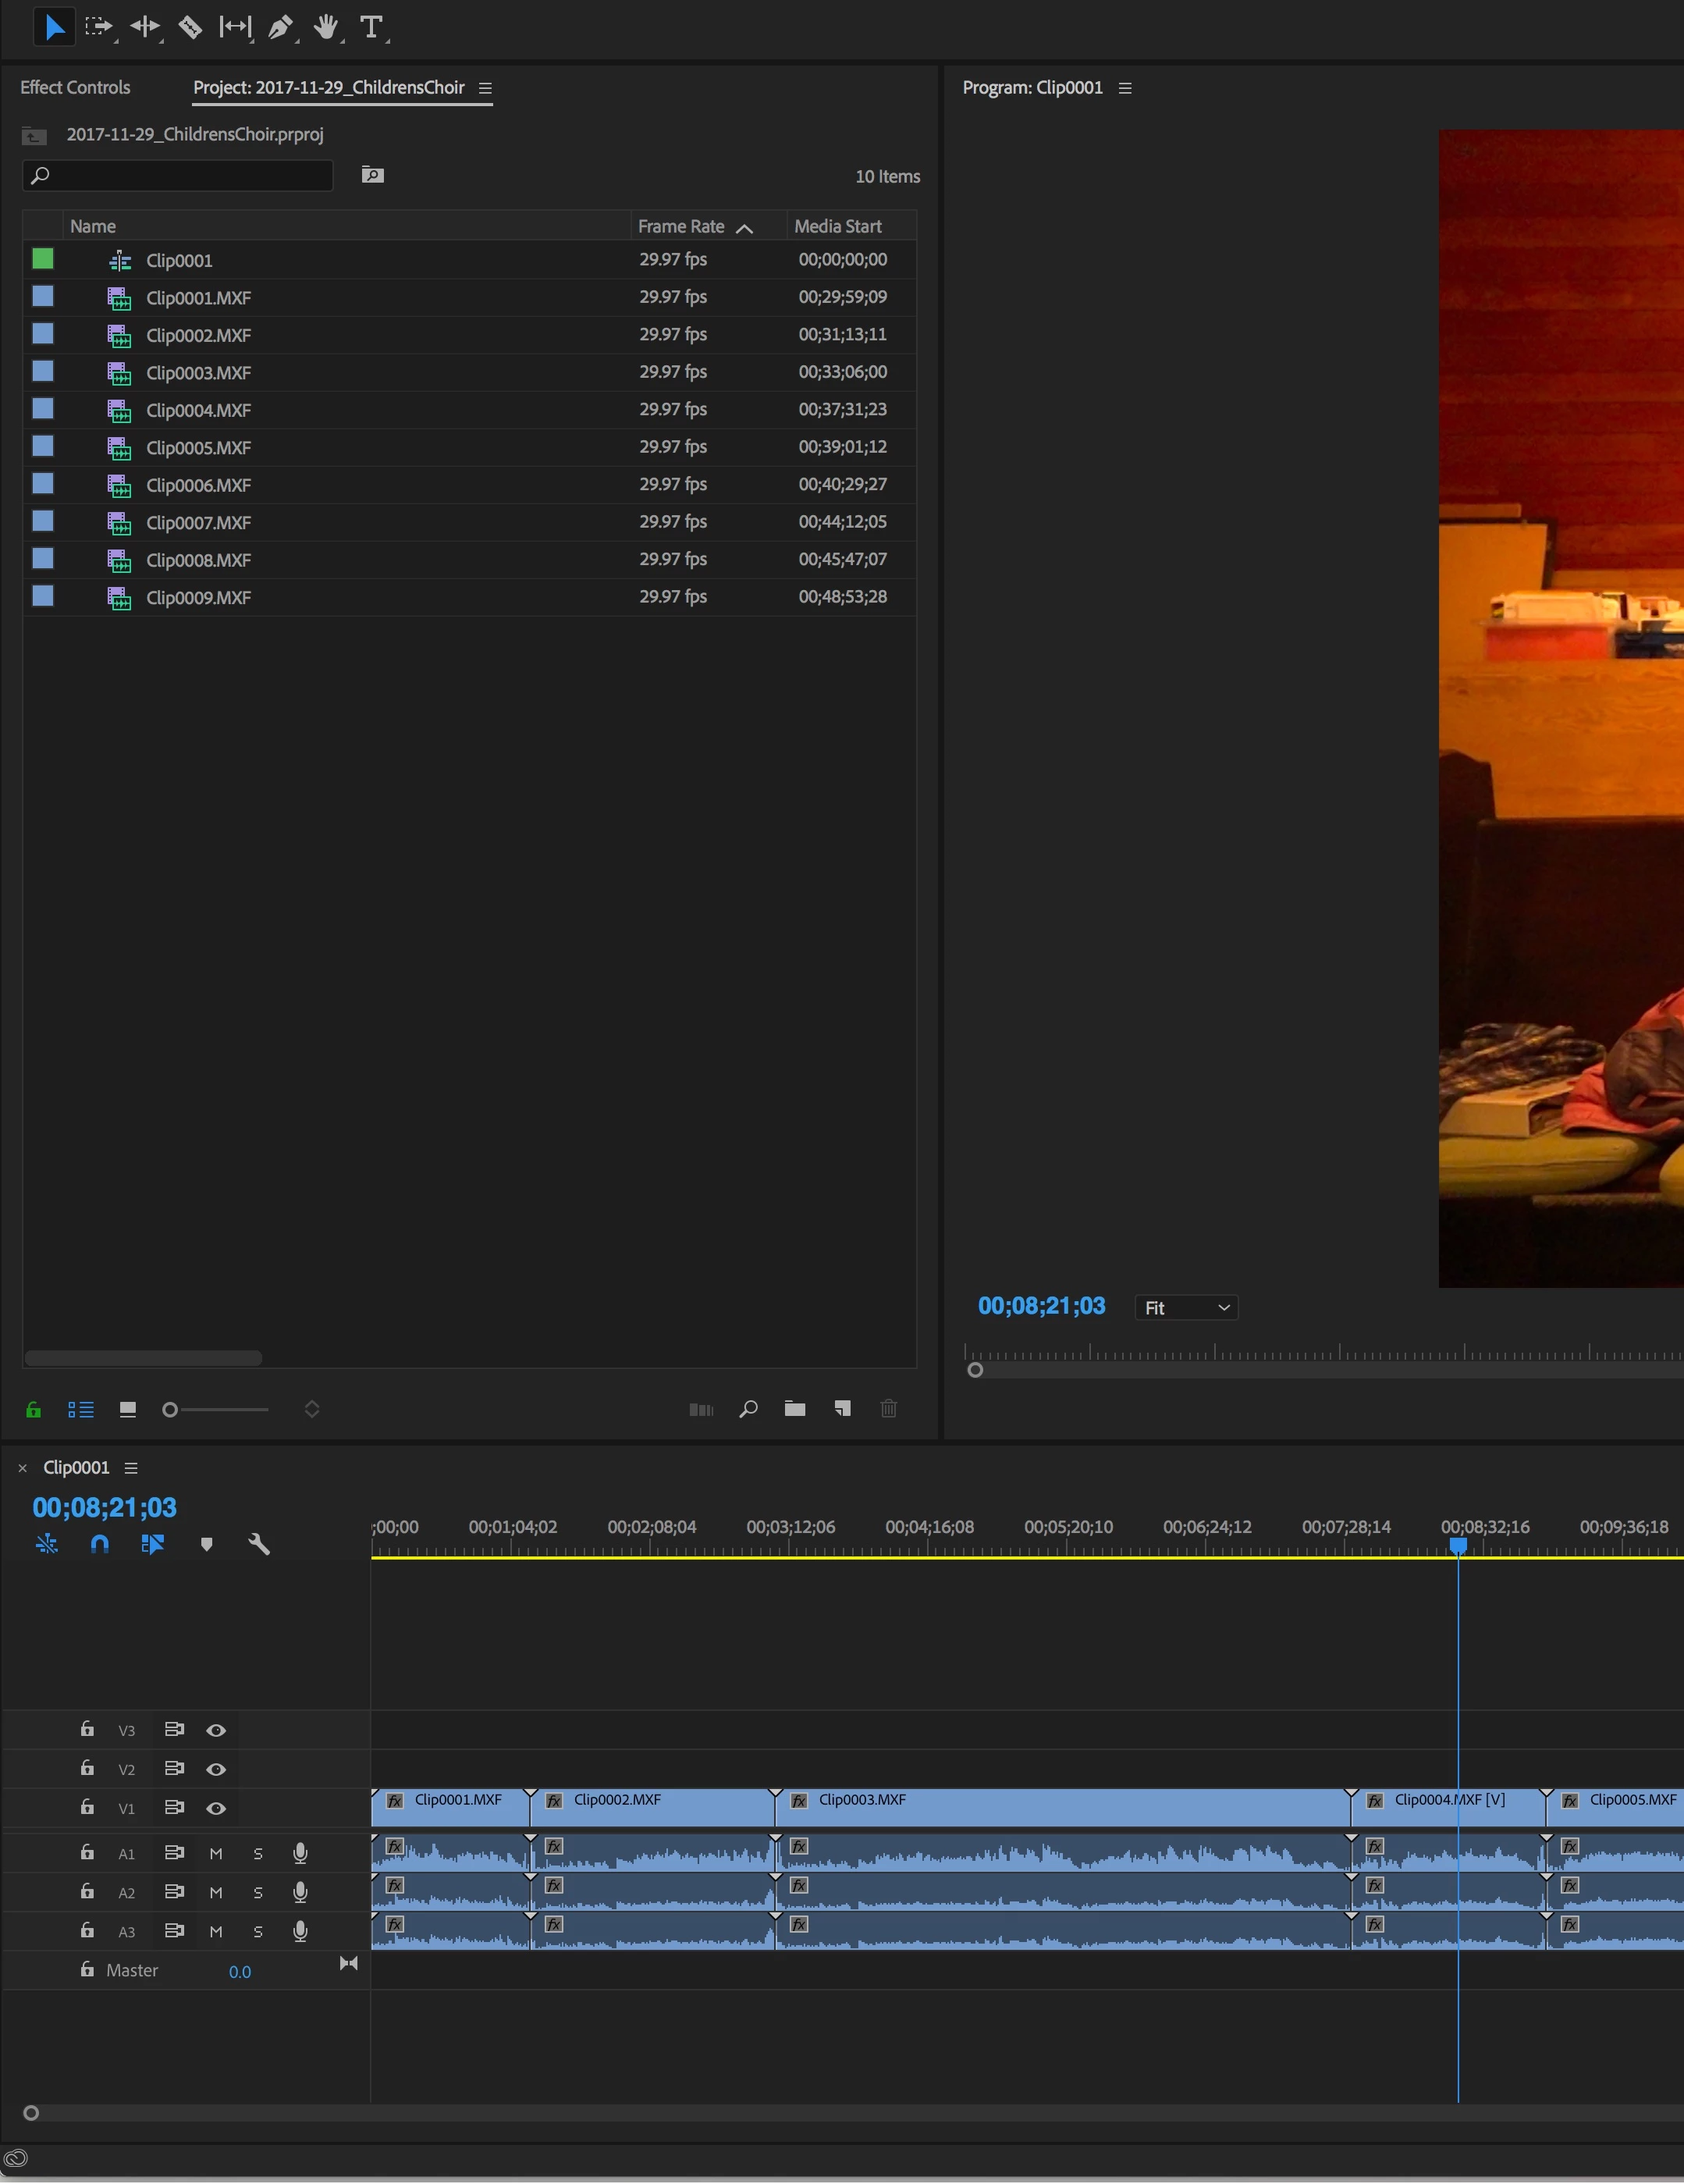Select the Pen tool
Viewport: 1684px width, 2184px height.
tap(280, 28)
